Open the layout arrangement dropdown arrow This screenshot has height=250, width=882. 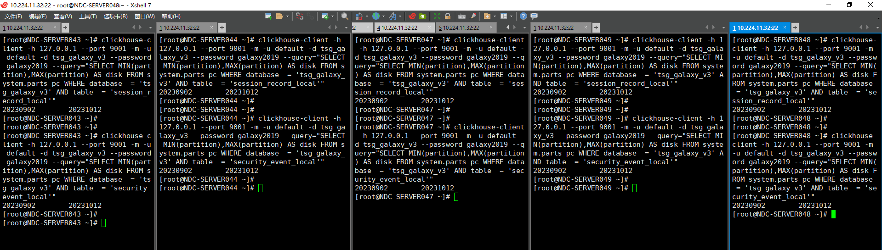511,16
